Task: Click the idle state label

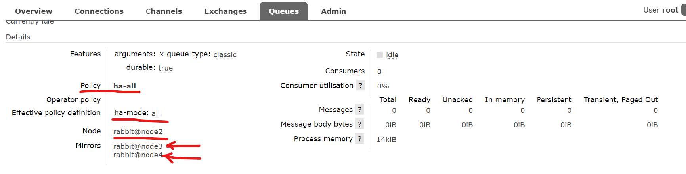Action: click(x=392, y=55)
